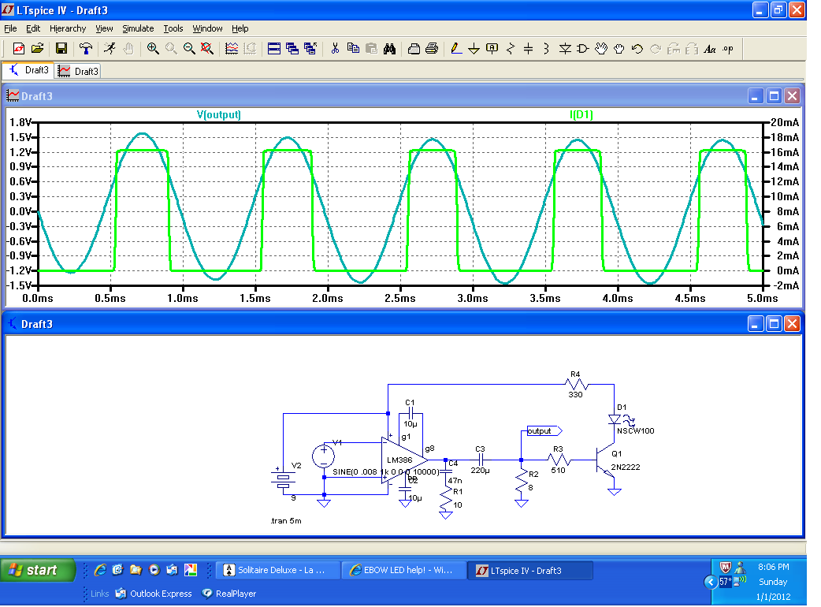Viewport: 821px width, 607px height.
Task: Place an Inductor from the toolbar
Action: (546, 49)
